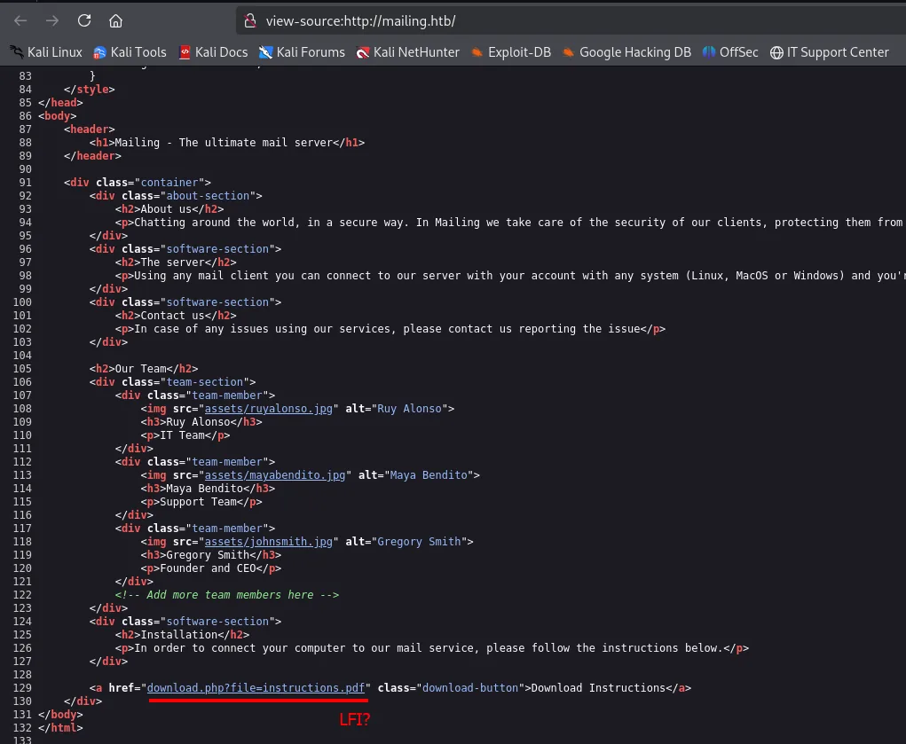Click the 'Contact us' heading text
Image resolution: width=906 pixels, height=744 pixels.
[x=172, y=315]
